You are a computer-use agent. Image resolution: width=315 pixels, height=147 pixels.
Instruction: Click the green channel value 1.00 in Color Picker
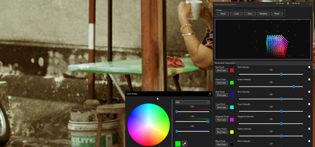pyautogui.click(x=192, y=116)
